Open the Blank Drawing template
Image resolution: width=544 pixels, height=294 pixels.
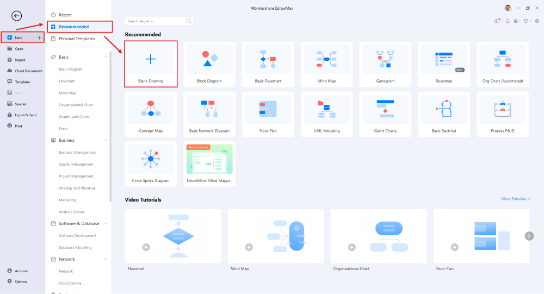pyautogui.click(x=151, y=64)
